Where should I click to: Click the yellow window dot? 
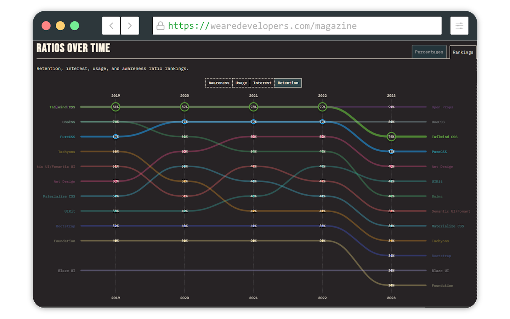tap(60, 26)
